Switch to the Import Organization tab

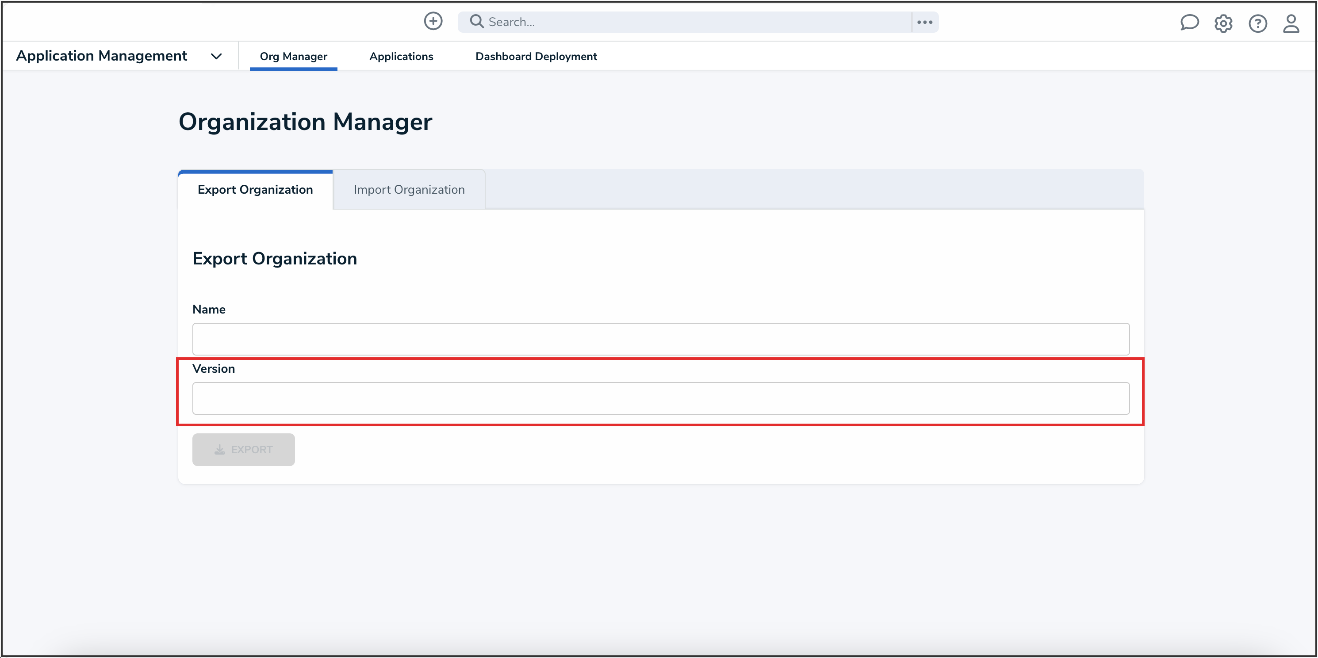(409, 190)
